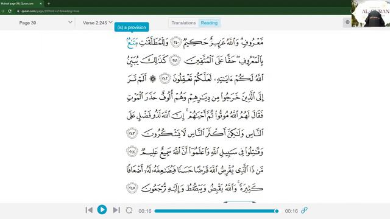Go forward in browser history
Screen dimensions: 390x219
[2, 11]
